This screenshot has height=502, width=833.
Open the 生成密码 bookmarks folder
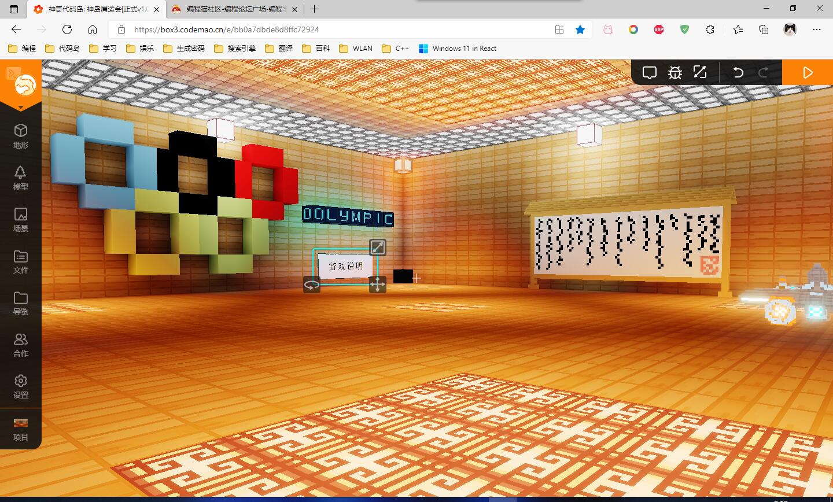[x=184, y=49]
